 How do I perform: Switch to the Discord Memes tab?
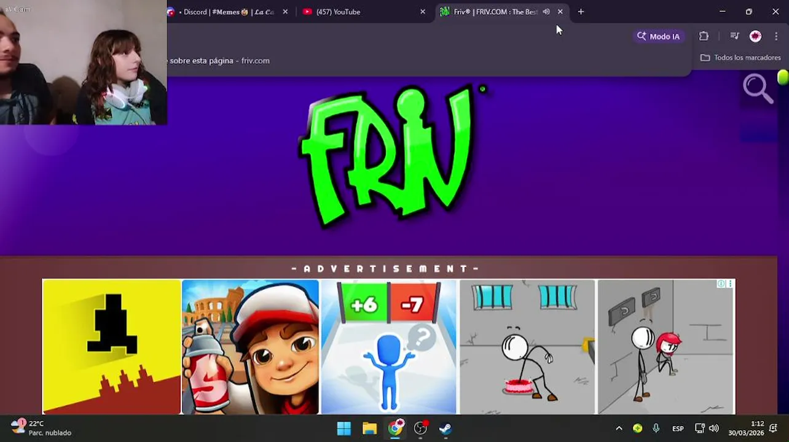point(229,12)
